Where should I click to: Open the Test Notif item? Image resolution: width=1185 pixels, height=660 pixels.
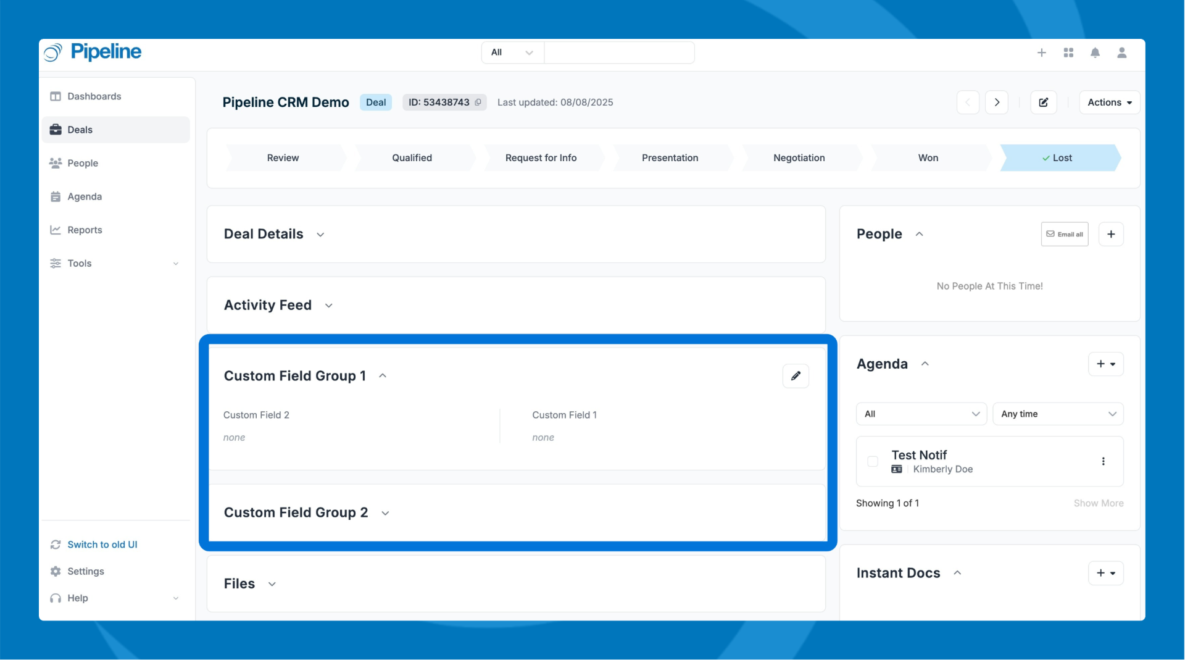(x=919, y=455)
